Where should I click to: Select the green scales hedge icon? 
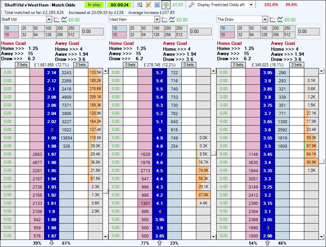coord(166,5)
